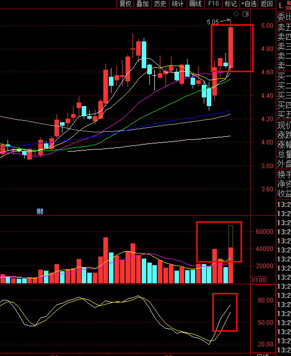This screenshot has width=291, height=356.
Task: Click the 4.80 price axis label
Action: (267, 49)
